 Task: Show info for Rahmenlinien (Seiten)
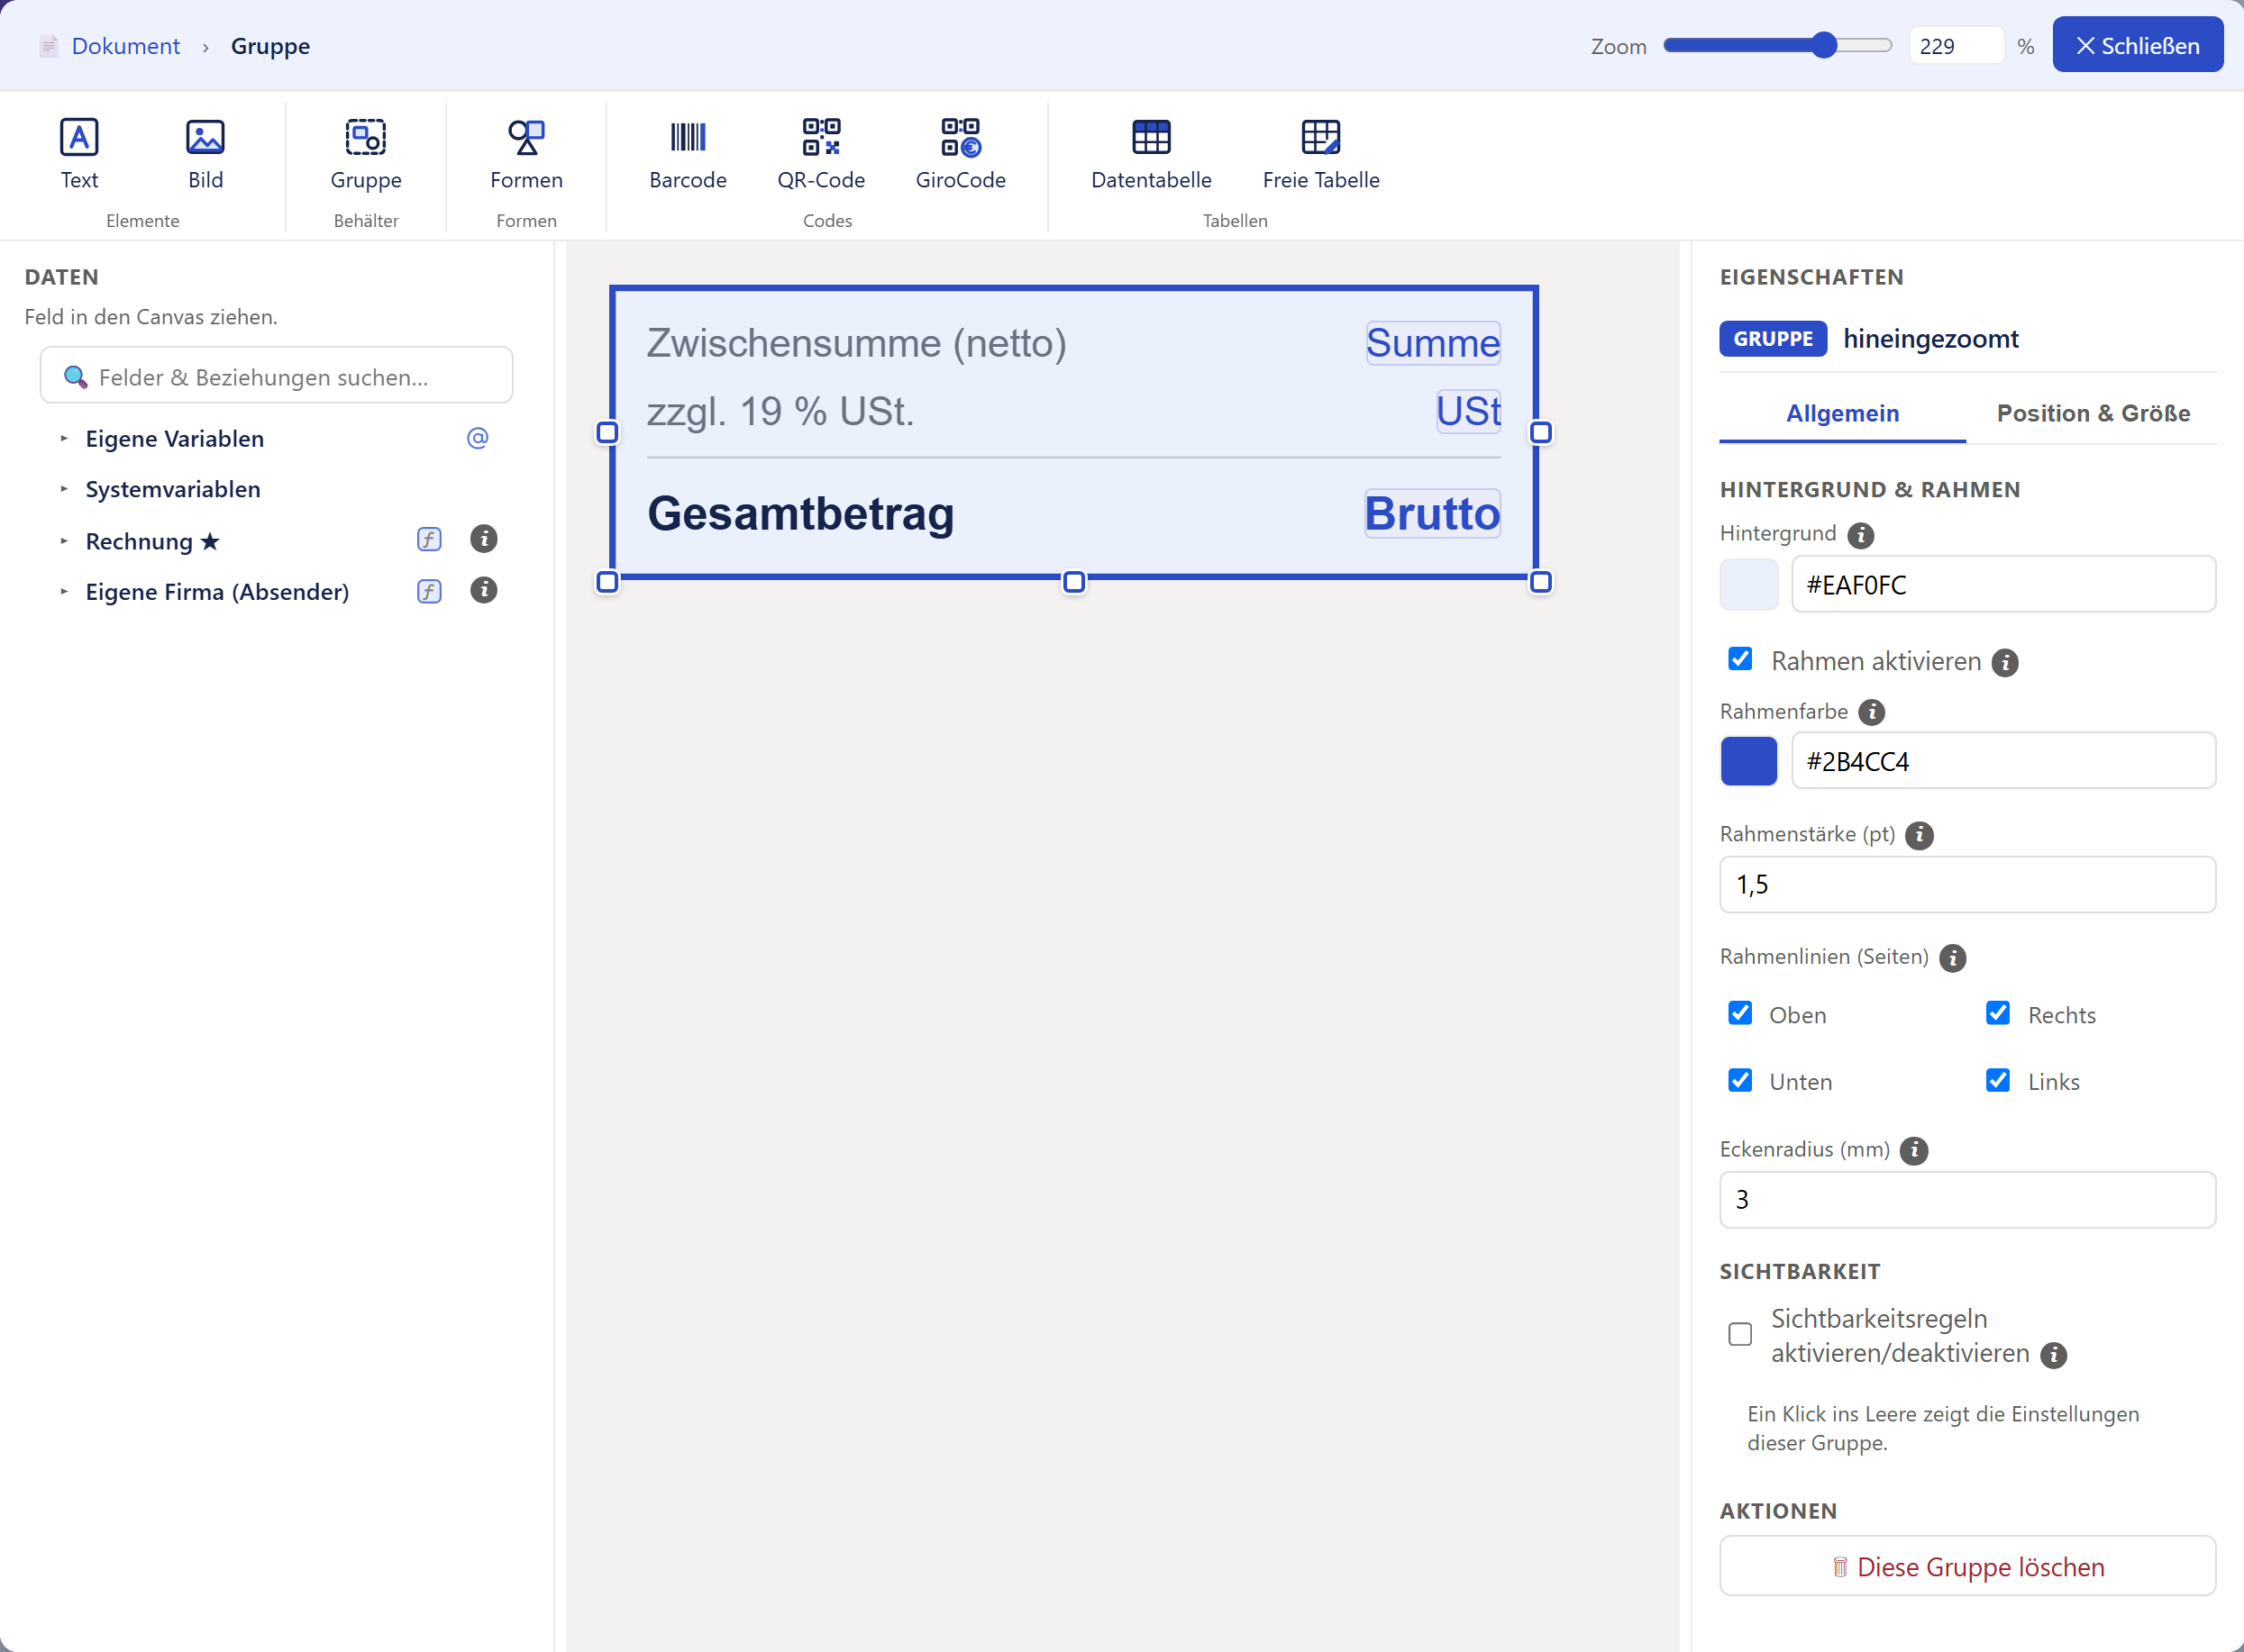[1952, 958]
